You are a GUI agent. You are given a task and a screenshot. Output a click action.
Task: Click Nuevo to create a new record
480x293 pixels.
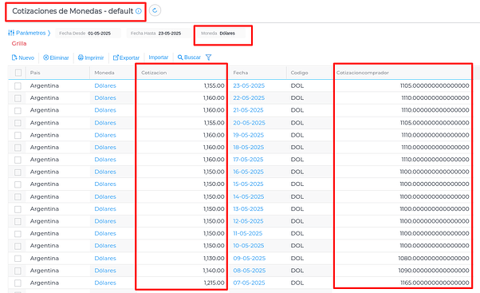pos(23,57)
